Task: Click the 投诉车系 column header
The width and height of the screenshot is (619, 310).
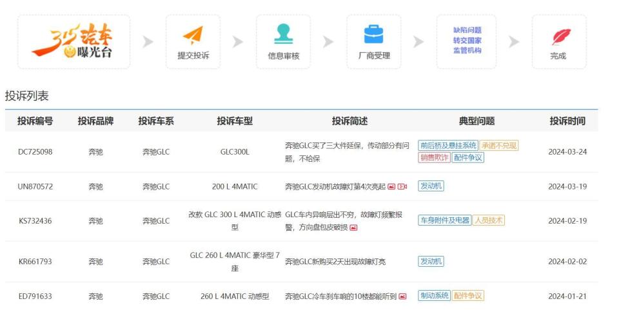Action: tap(156, 121)
